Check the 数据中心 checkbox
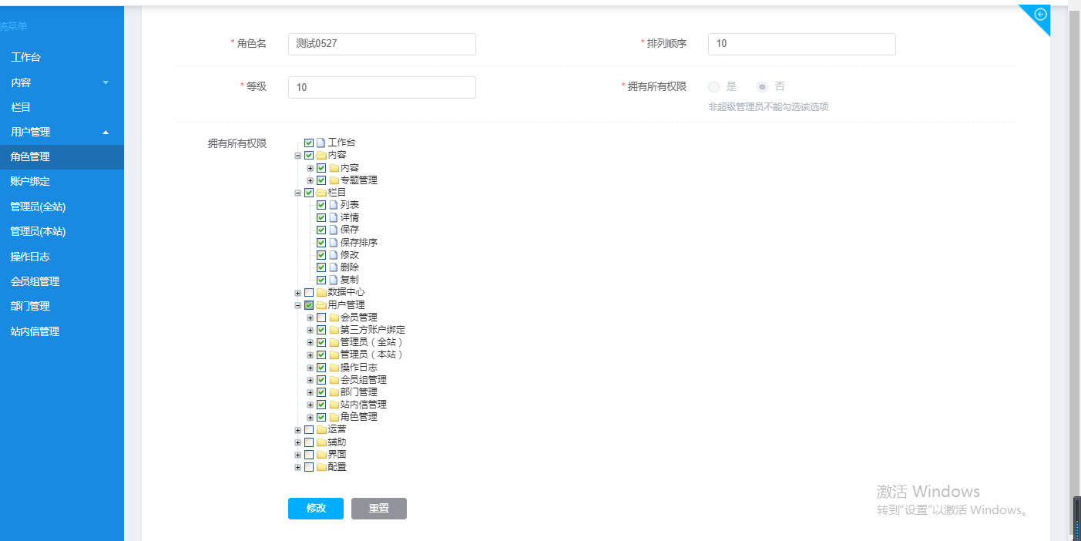 [x=309, y=292]
